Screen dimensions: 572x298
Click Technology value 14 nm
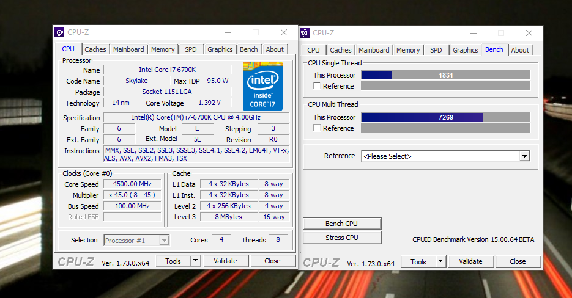121,103
